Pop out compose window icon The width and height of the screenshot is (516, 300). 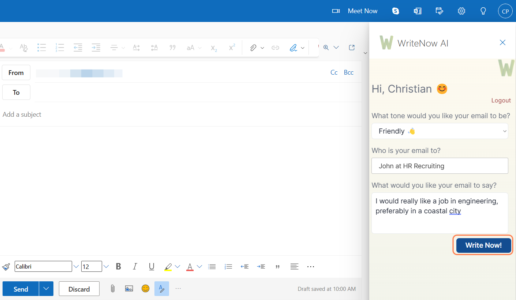352,48
